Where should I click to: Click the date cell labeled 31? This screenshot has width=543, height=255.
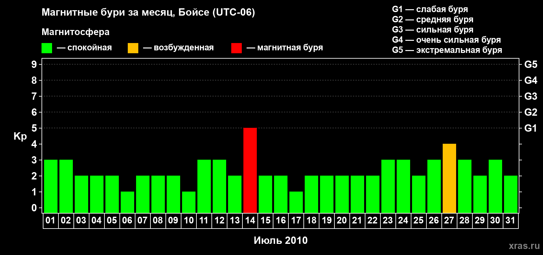coord(510,221)
